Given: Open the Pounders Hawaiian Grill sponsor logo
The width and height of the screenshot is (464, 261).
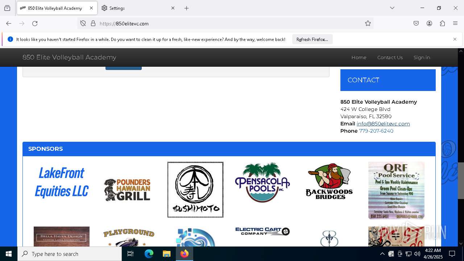Looking at the screenshot, I should 127,190.
